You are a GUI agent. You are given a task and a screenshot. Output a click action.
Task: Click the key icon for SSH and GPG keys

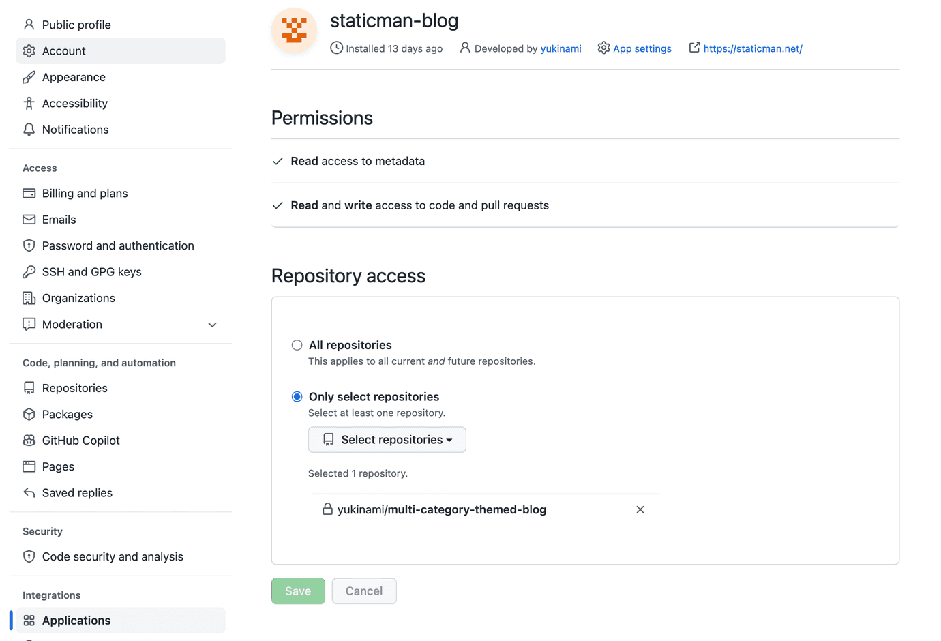[x=29, y=272]
